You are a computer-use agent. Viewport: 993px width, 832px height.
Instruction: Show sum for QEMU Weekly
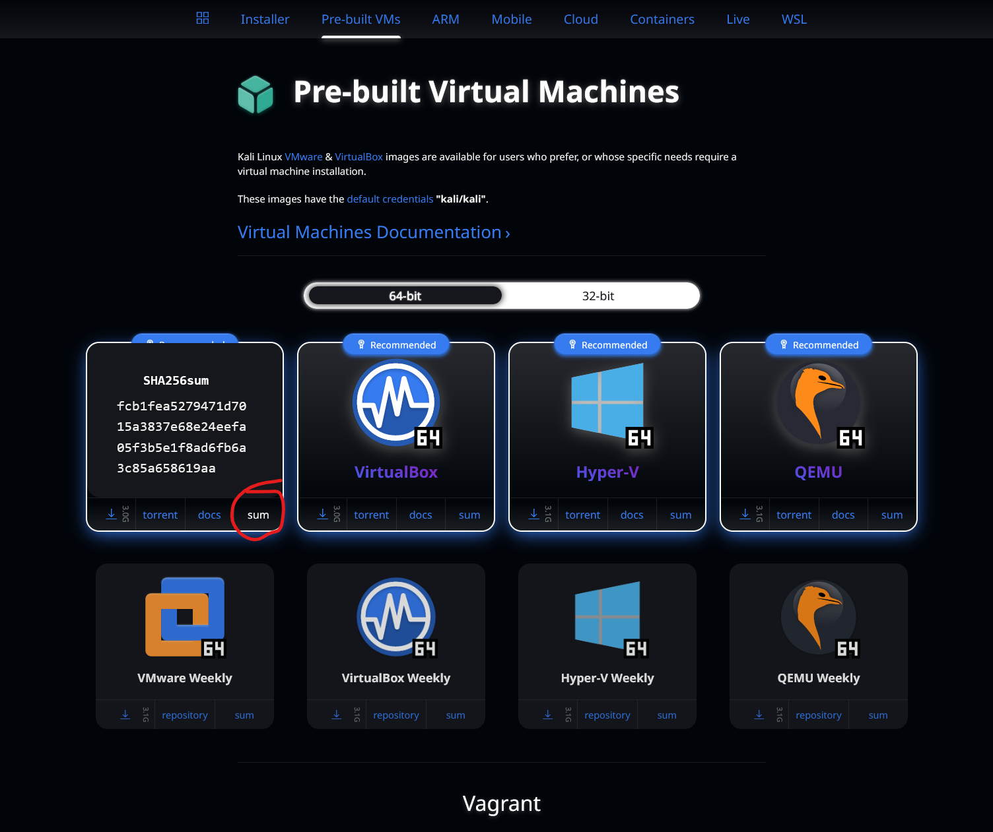point(878,715)
